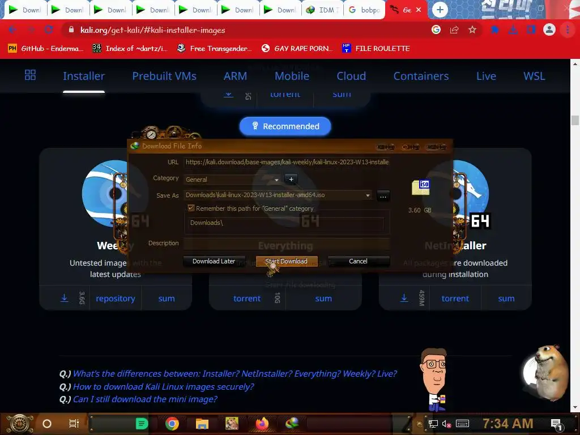Click Start Download in the dialog

(286, 261)
